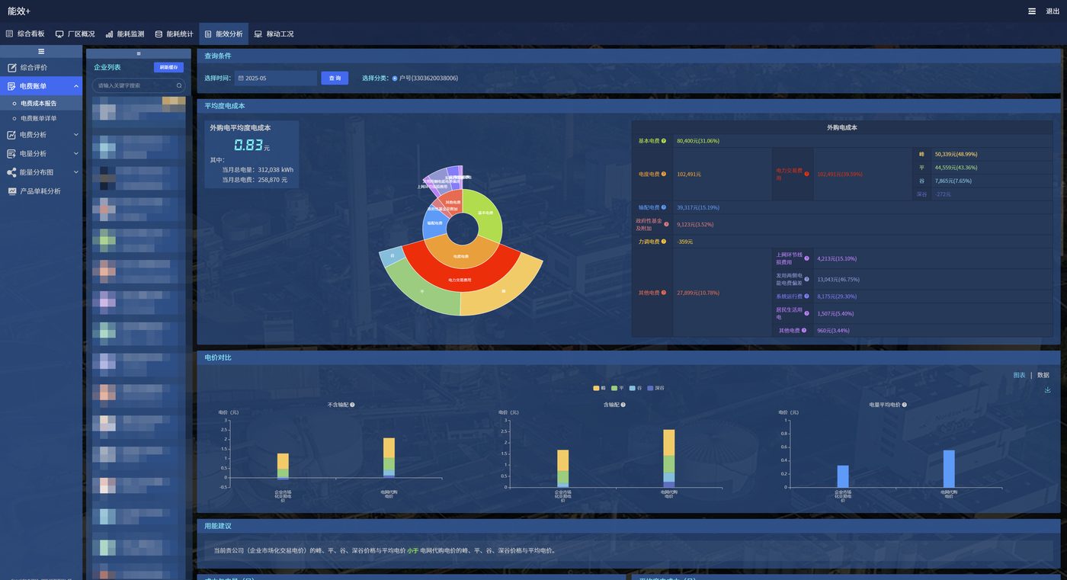The height and width of the screenshot is (580, 1067).
Task: Toggle the 深谷 legend swatch
Action: click(650, 388)
